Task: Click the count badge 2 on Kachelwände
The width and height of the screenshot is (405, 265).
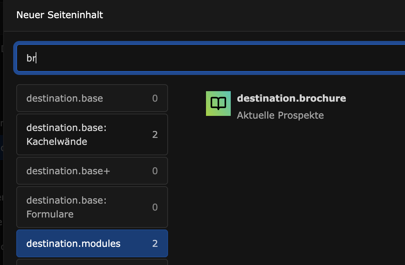Action: [155, 134]
